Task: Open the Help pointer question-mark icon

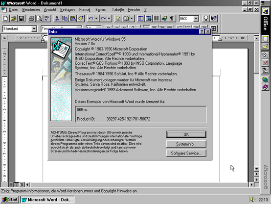Action: point(214,18)
